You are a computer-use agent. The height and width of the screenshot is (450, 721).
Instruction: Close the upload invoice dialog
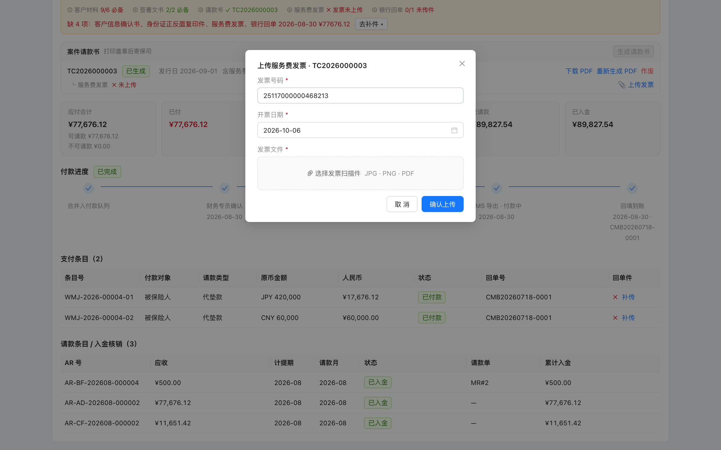(462, 63)
